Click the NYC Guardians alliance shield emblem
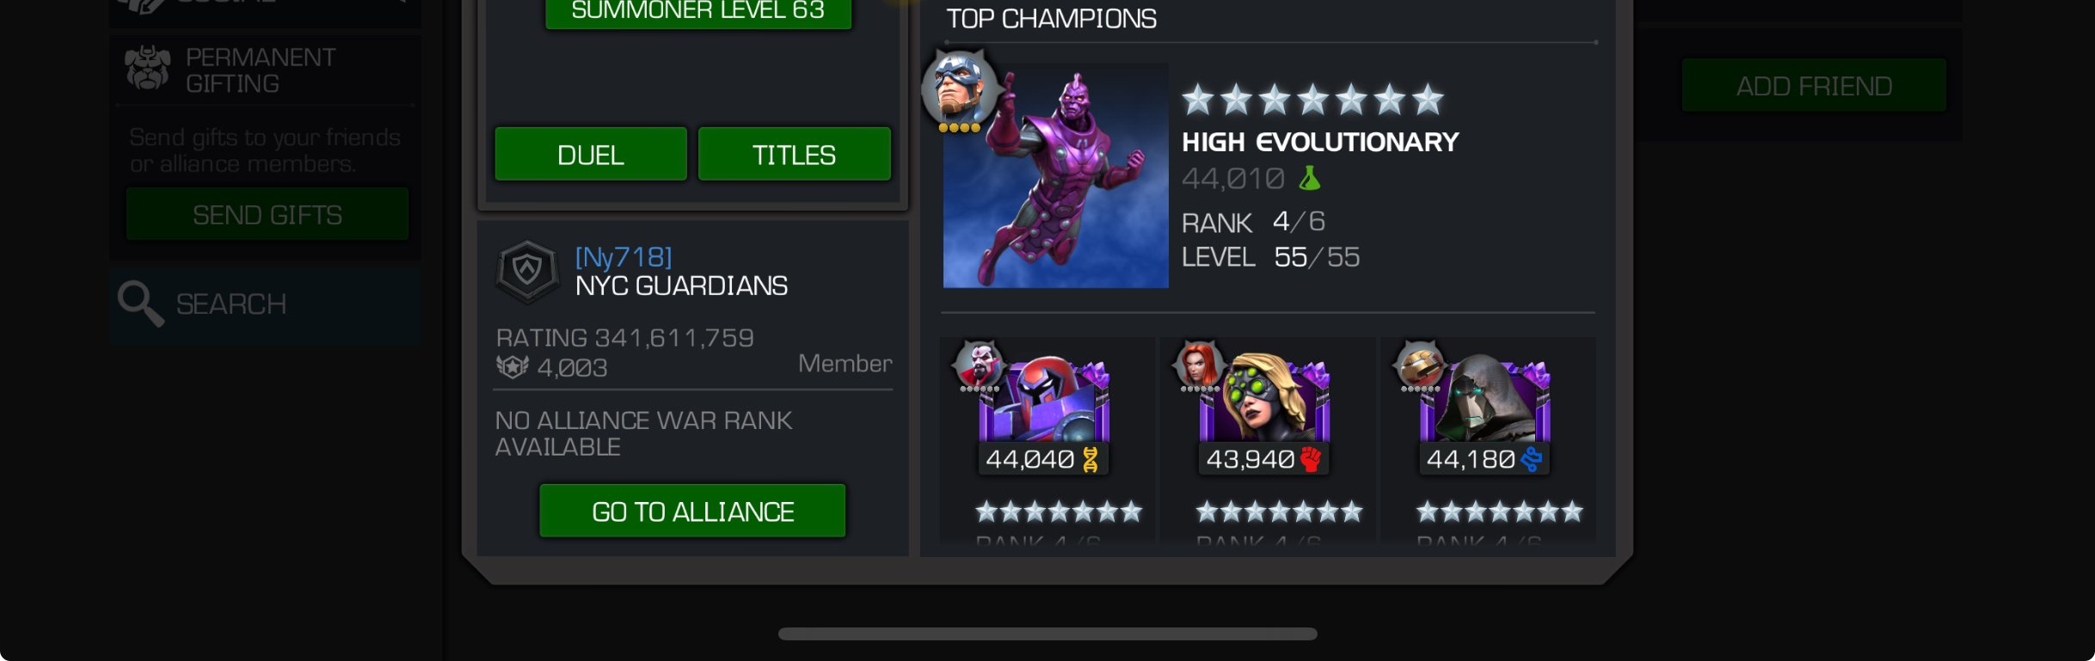Screen dimensions: 2095x661 point(527,272)
